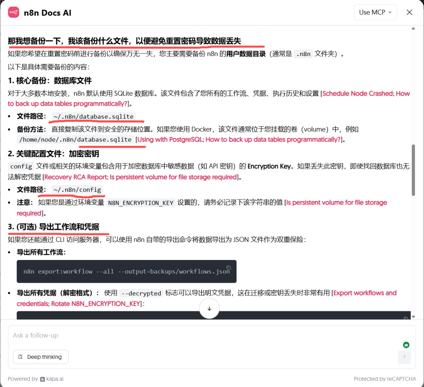
Task: Open the Recovery RCA Report reference
Action: 74,177
